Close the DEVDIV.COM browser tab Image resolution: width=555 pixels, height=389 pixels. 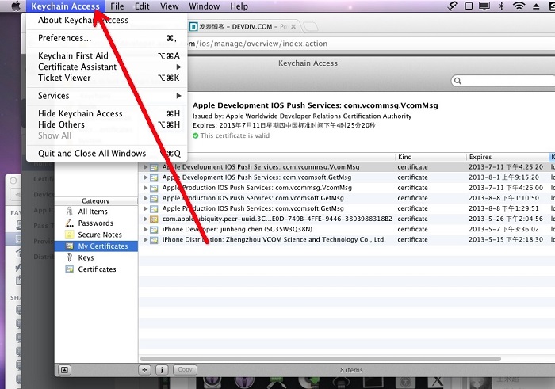point(293,26)
